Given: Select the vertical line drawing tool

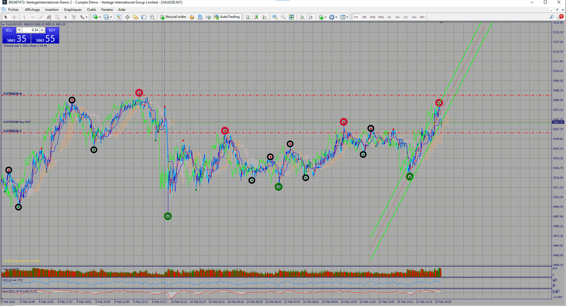Looking at the screenshot, I should (24, 17).
